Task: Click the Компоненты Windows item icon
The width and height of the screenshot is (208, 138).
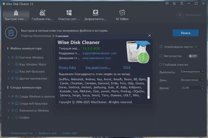Action: click(17, 110)
